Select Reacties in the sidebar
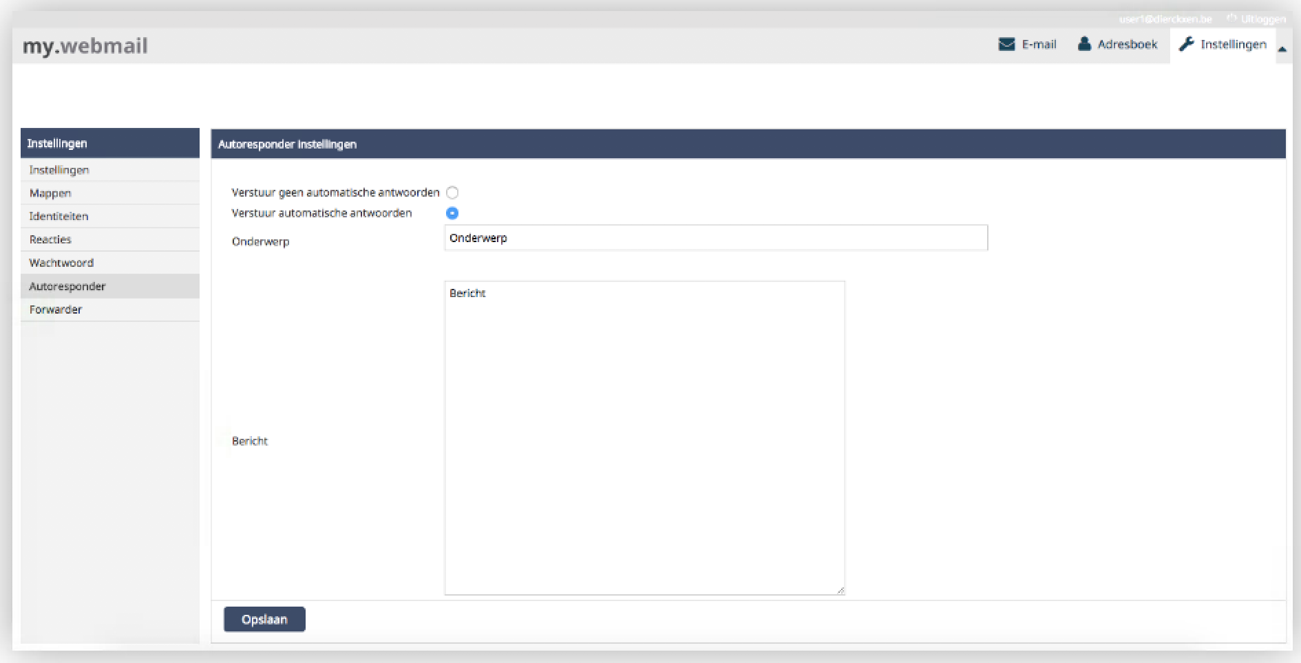The width and height of the screenshot is (1301, 663). click(x=50, y=239)
